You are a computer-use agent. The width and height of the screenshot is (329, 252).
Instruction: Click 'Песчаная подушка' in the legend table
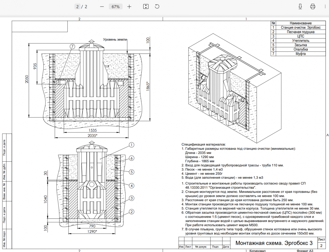tap(301, 32)
